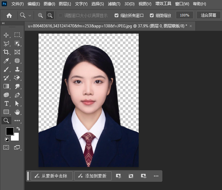Viewport: 222px width, 190px height.
Task: Select the Eyedropper tool
Action: coord(6,61)
